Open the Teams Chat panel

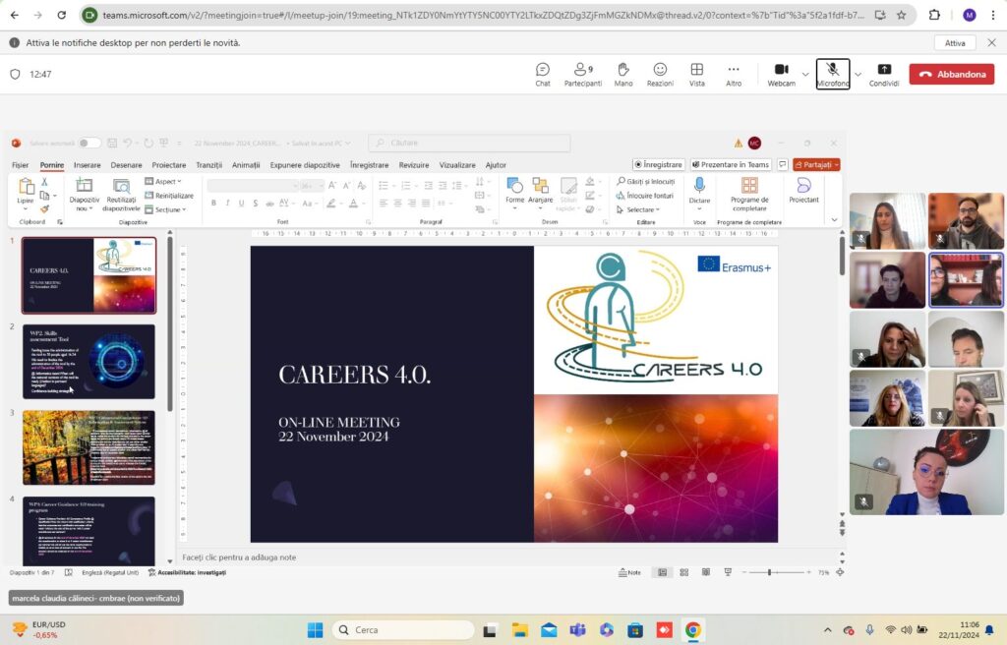[543, 75]
